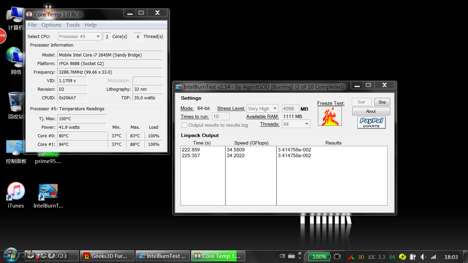Click the Times to run input field
The height and width of the screenshot is (263, 468).
pyautogui.click(x=221, y=116)
